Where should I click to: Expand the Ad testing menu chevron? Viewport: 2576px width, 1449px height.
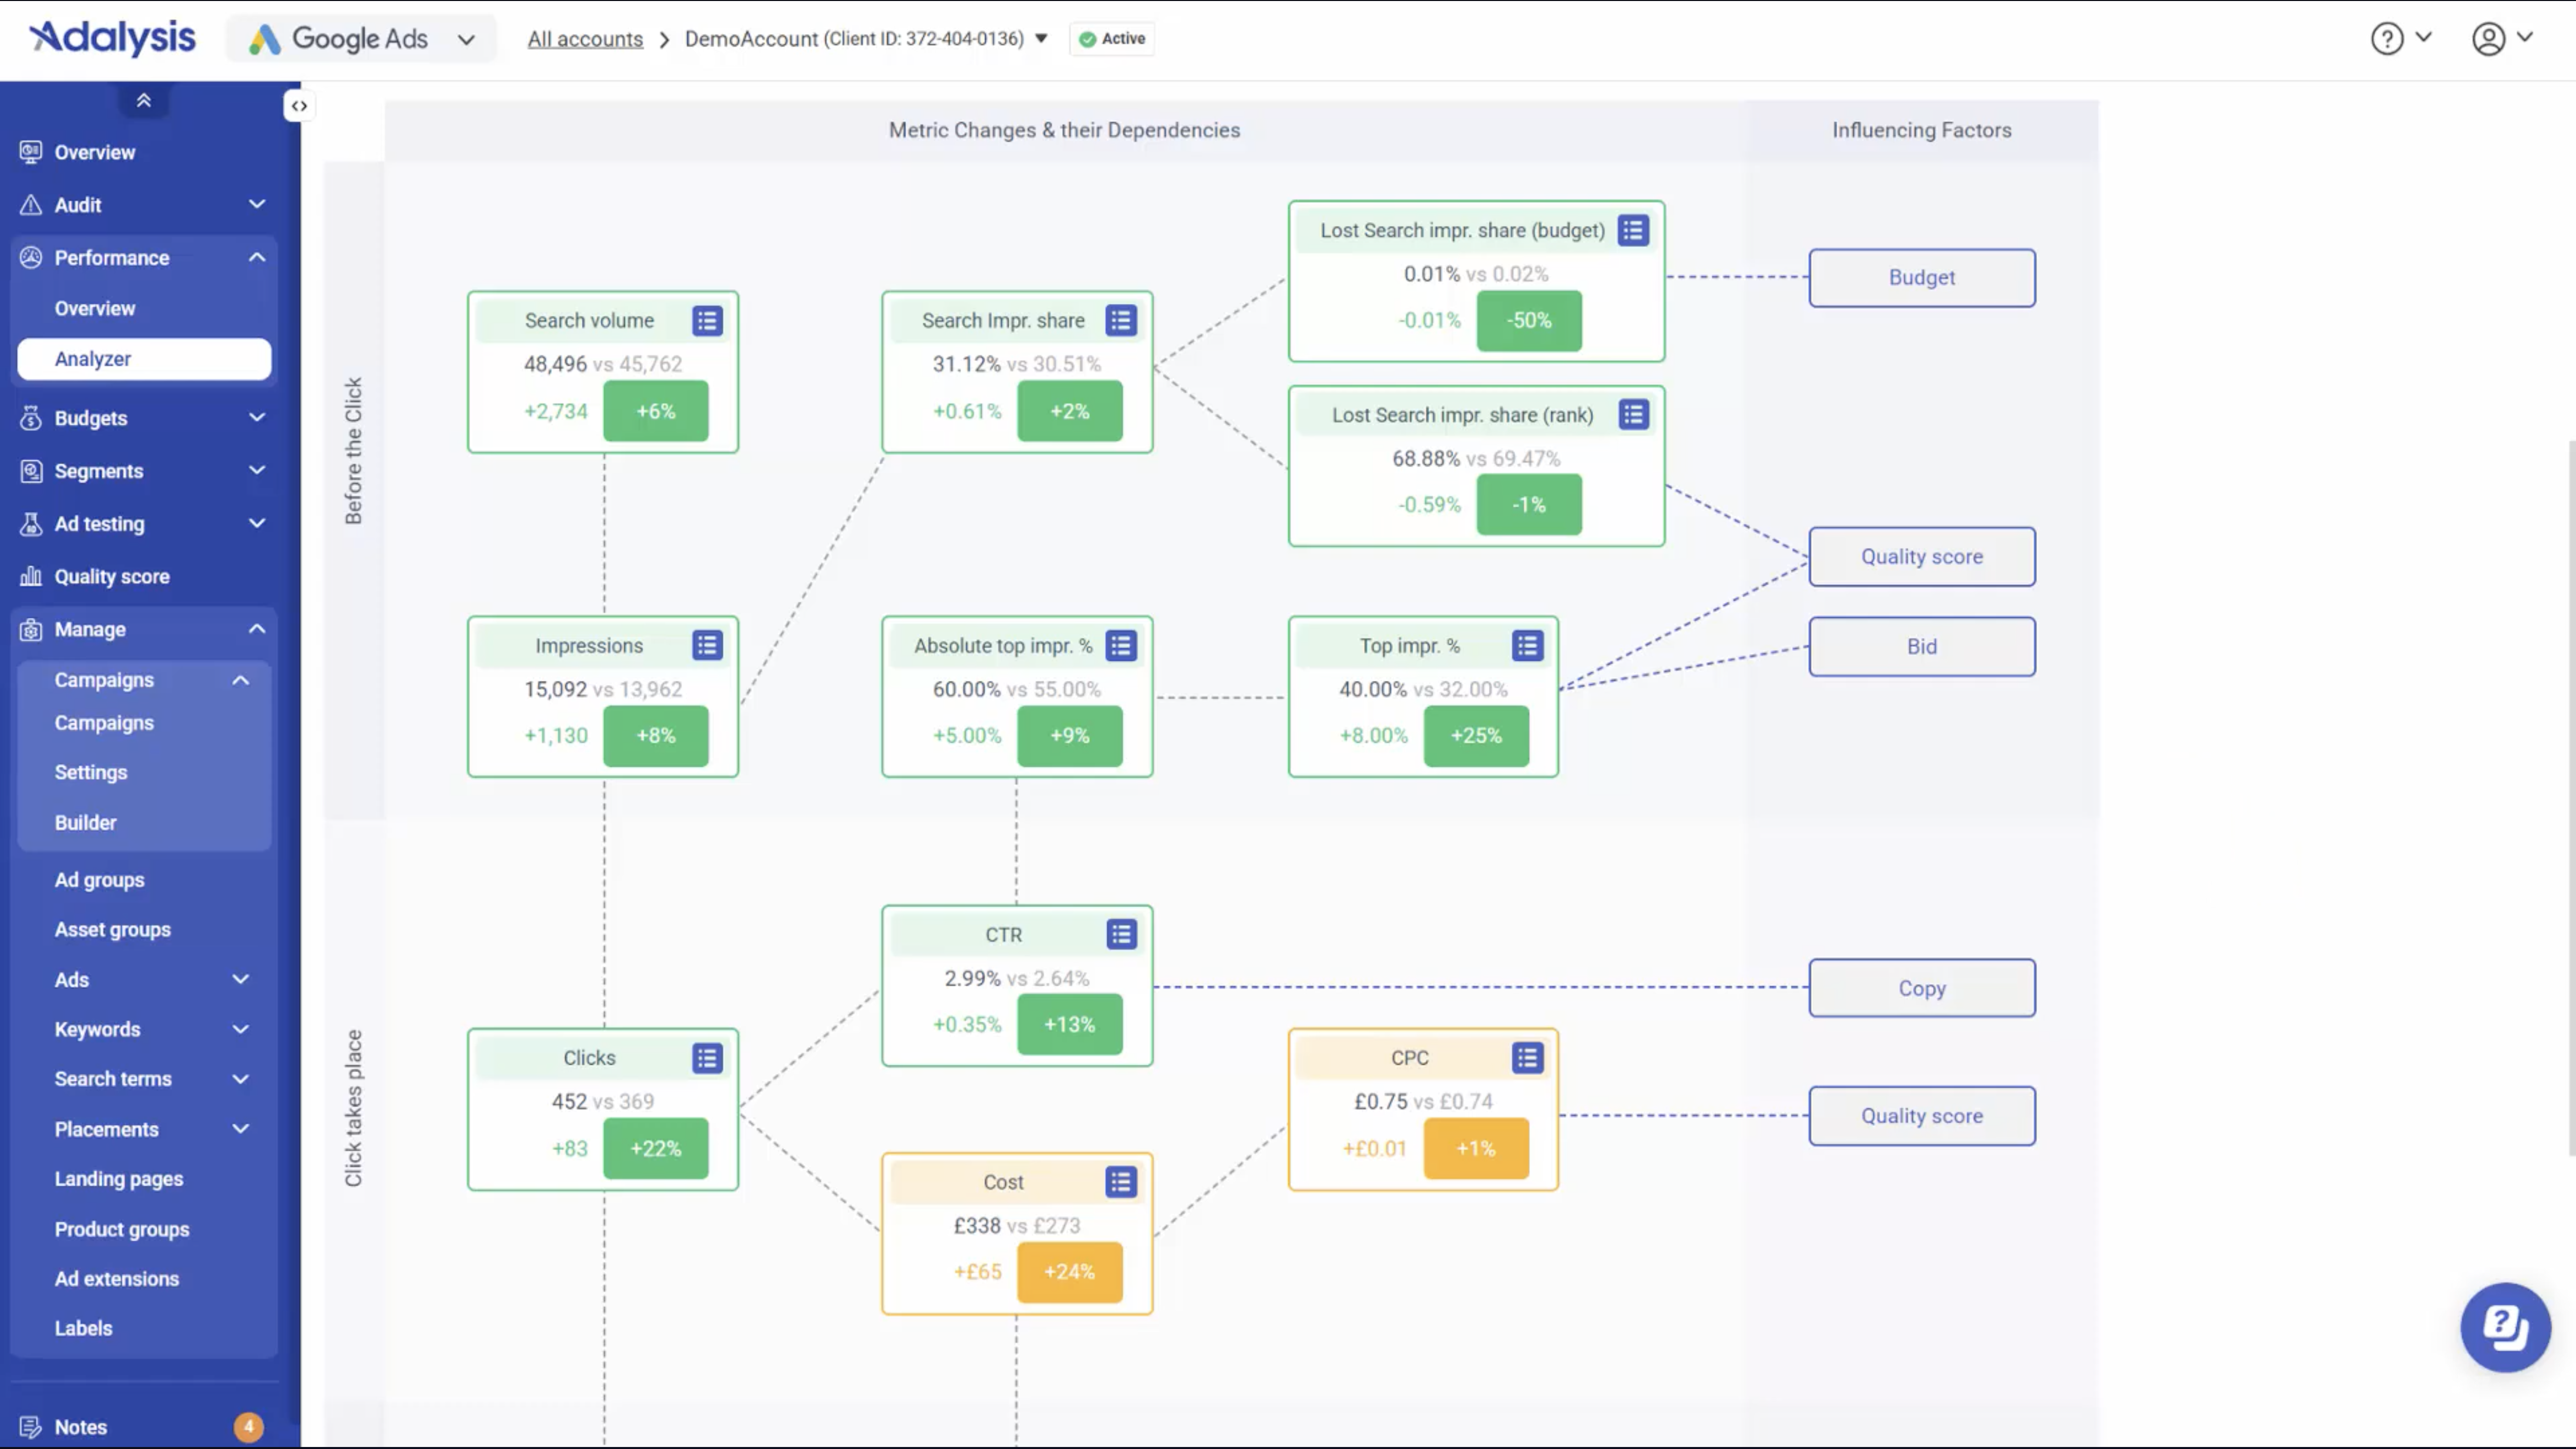point(257,523)
